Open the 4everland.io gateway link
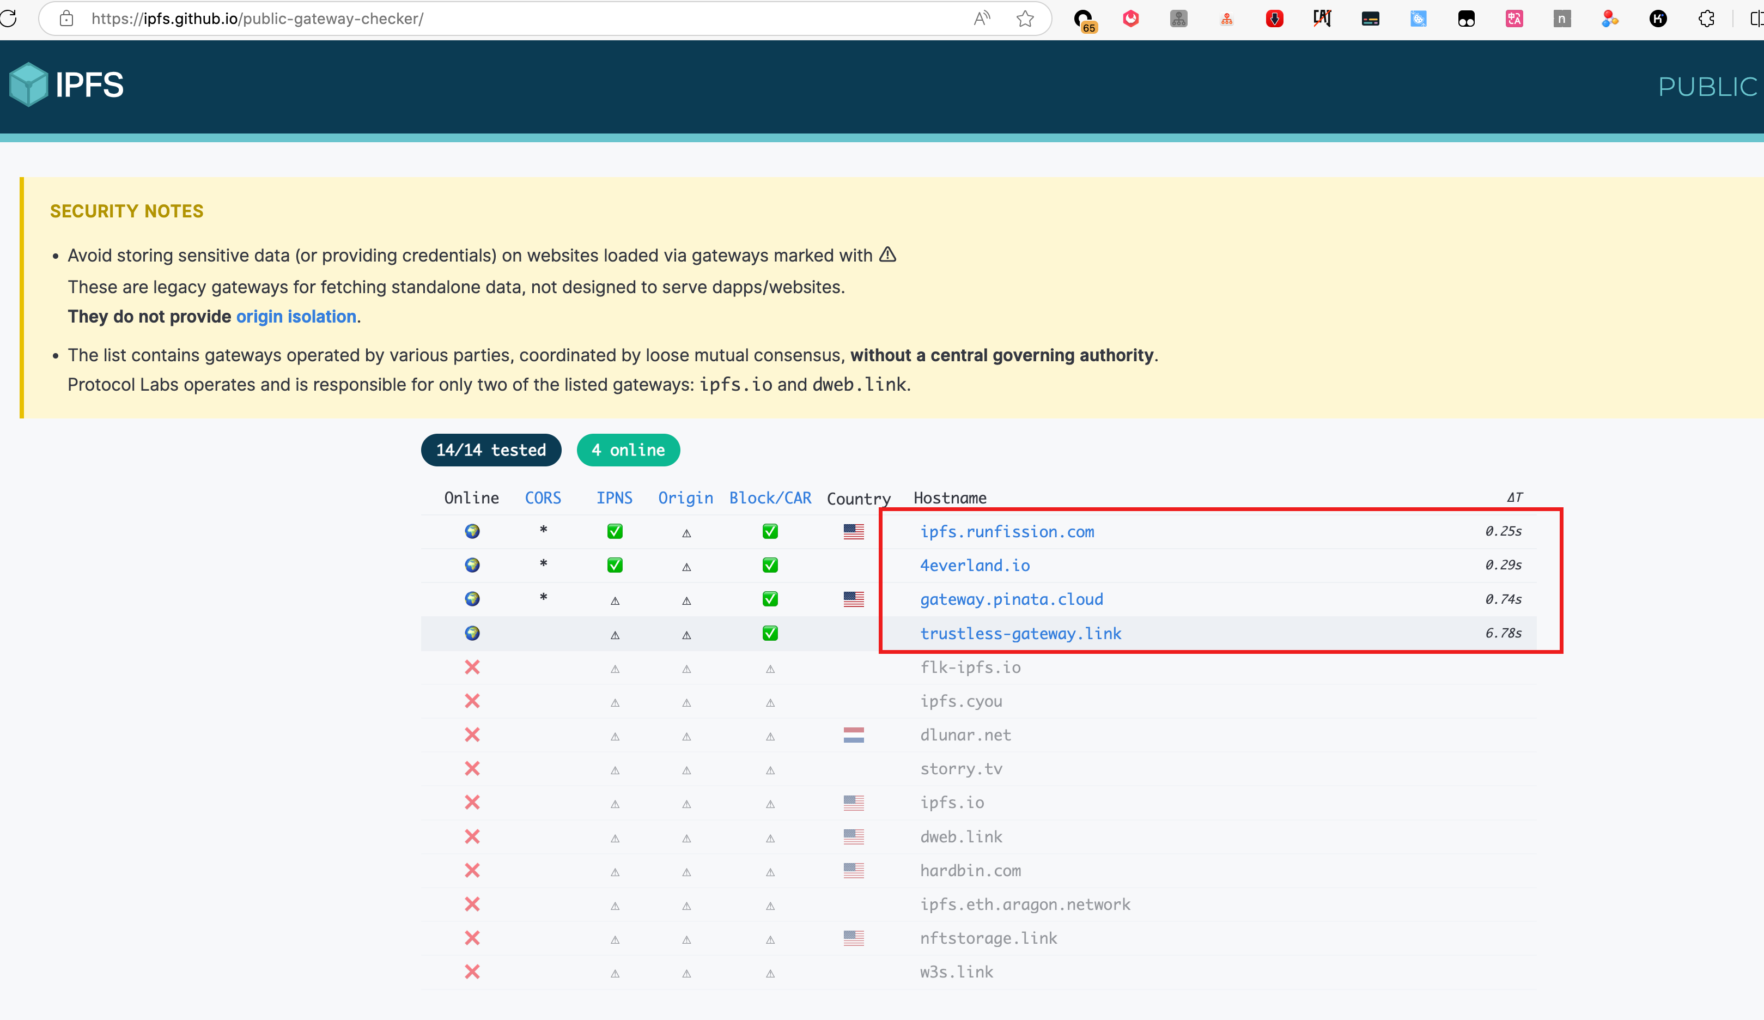1764x1020 pixels. point(975,566)
